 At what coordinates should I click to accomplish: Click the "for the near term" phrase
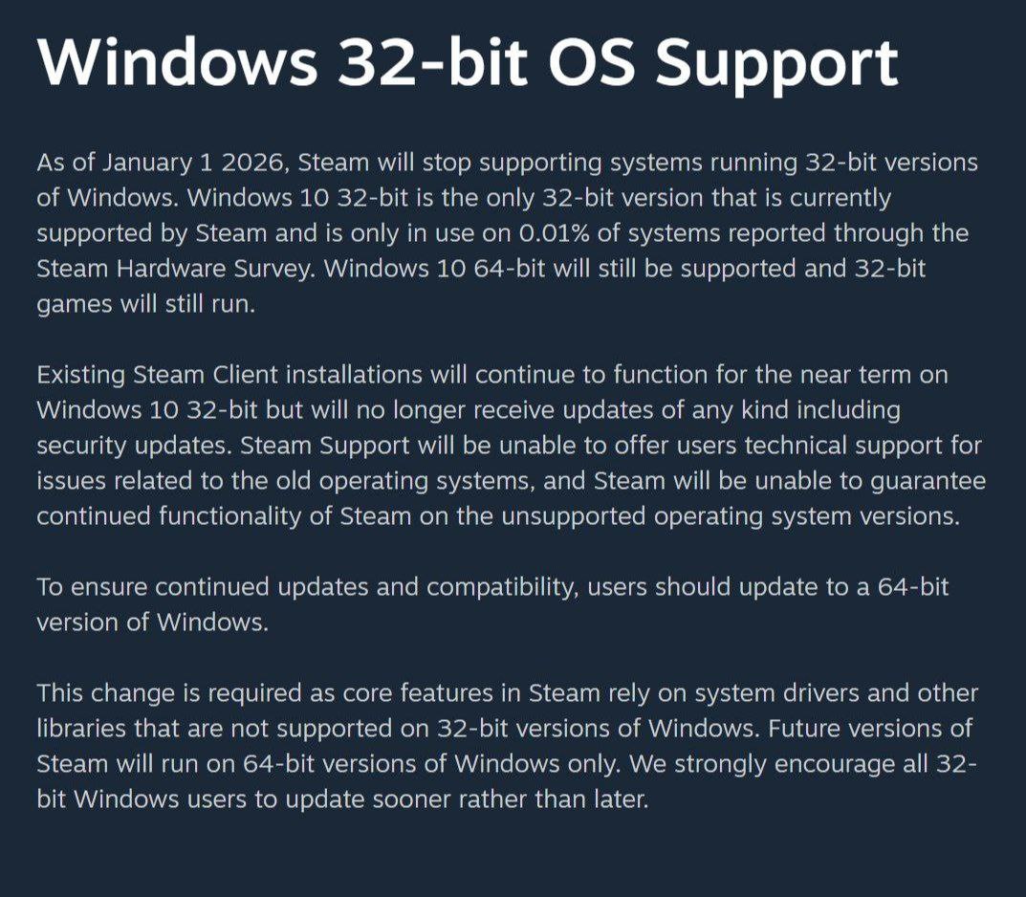click(813, 375)
